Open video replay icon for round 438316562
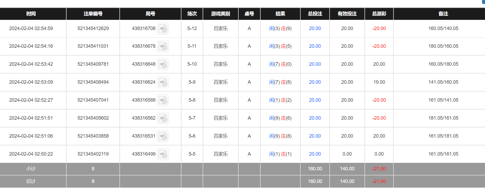 point(163,118)
